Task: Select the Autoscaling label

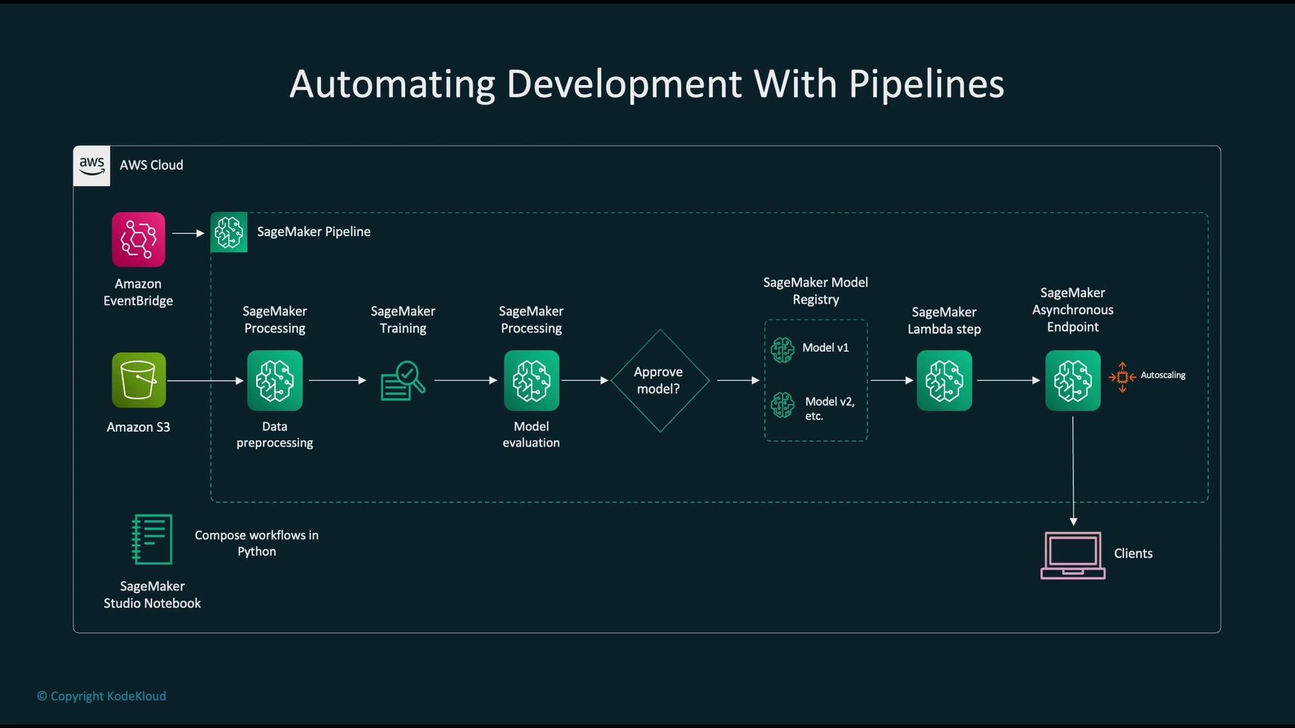Action: point(1163,375)
